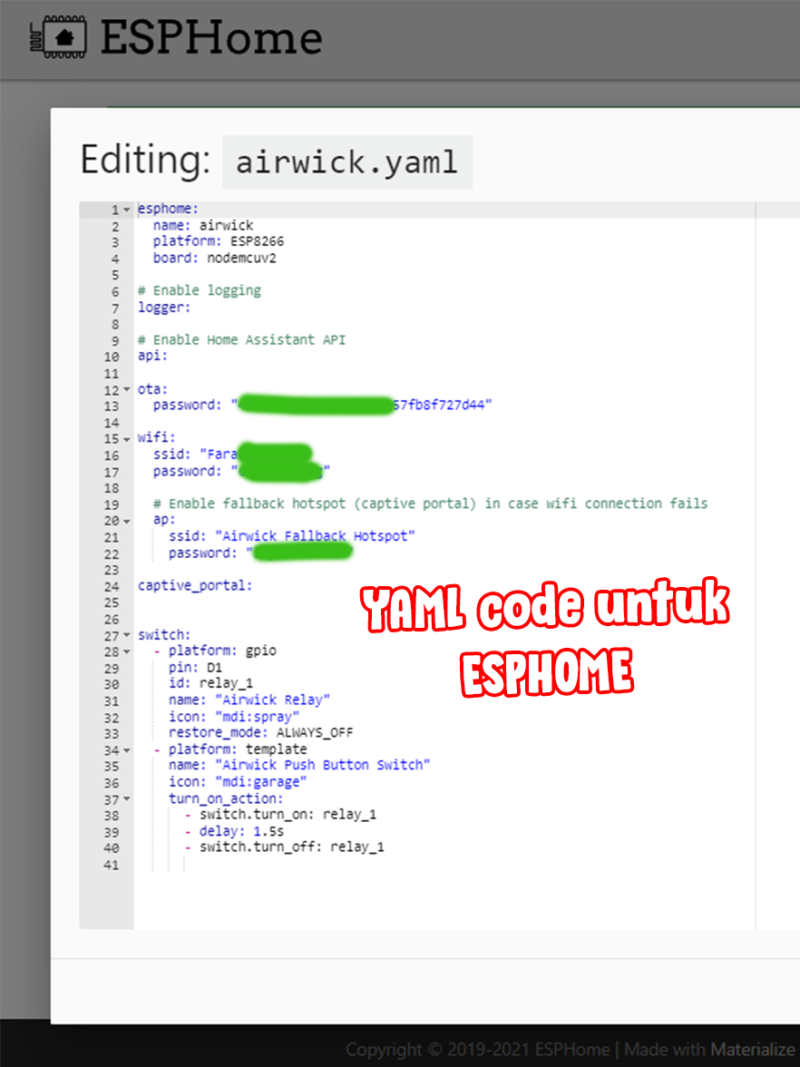This screenshot has width=800, height=1067.
Task: Click the ESPHome header title
Action: tap(211, 37)
